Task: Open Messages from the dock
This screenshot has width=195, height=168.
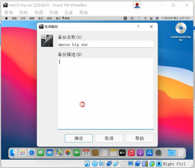Action: point(41,153)
